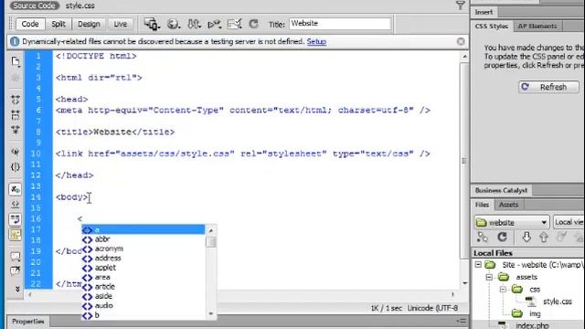The height and width of the screenshot is (329, 585).
Task: Click the W3C Validation icon
Action: pyautogui.click(x=215, y=25)
